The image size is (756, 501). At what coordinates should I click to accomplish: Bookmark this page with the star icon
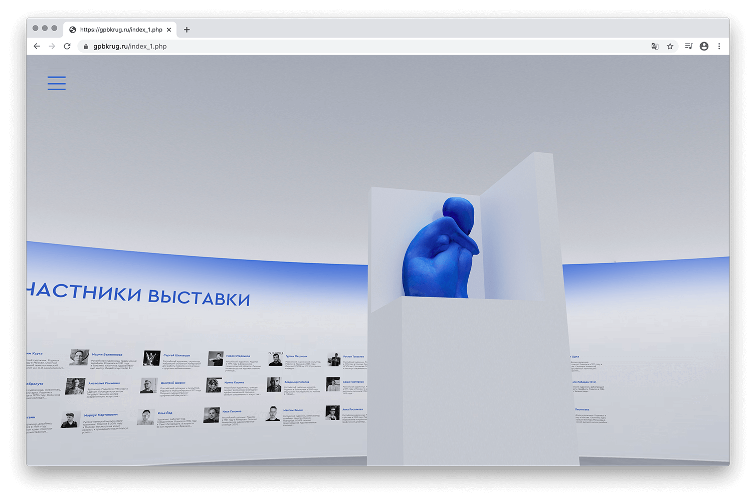click(670, 46)
